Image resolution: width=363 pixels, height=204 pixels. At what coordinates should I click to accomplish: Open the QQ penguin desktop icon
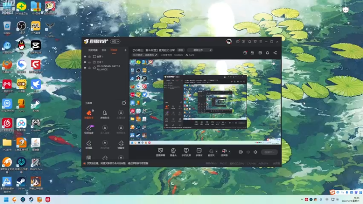point(21,47)
